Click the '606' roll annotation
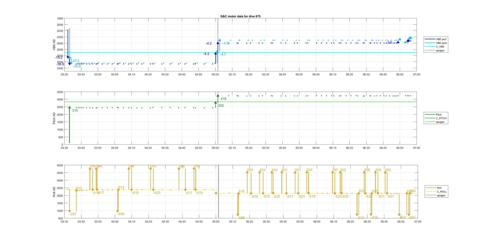Viewport: 495px width, 245px height. point(367,170)
